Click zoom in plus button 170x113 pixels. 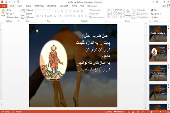point(160,112)
